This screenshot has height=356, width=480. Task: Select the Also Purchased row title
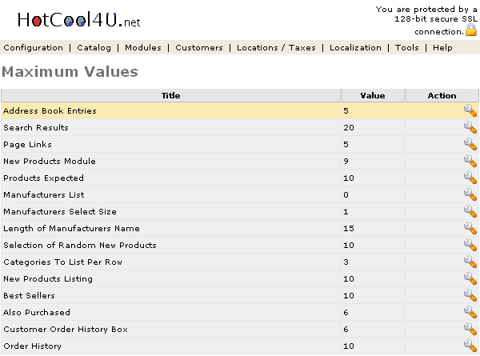37,313
